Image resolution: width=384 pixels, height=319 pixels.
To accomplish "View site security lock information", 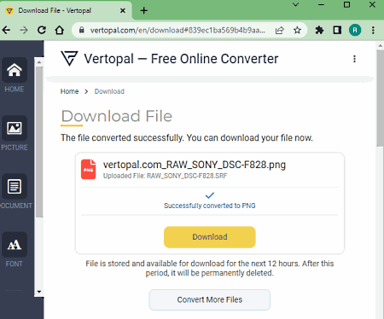I will click(82, 30).
